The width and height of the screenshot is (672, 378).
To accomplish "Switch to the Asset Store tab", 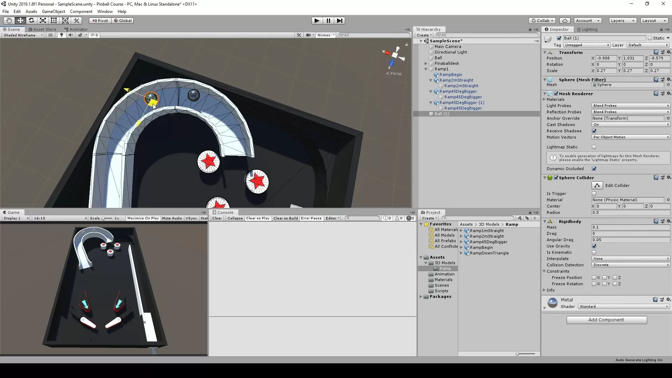I will point(42,29).
